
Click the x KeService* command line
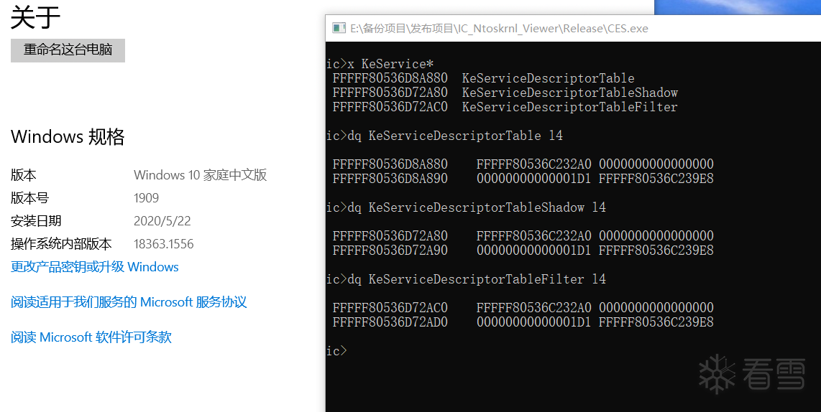(380, 64)
